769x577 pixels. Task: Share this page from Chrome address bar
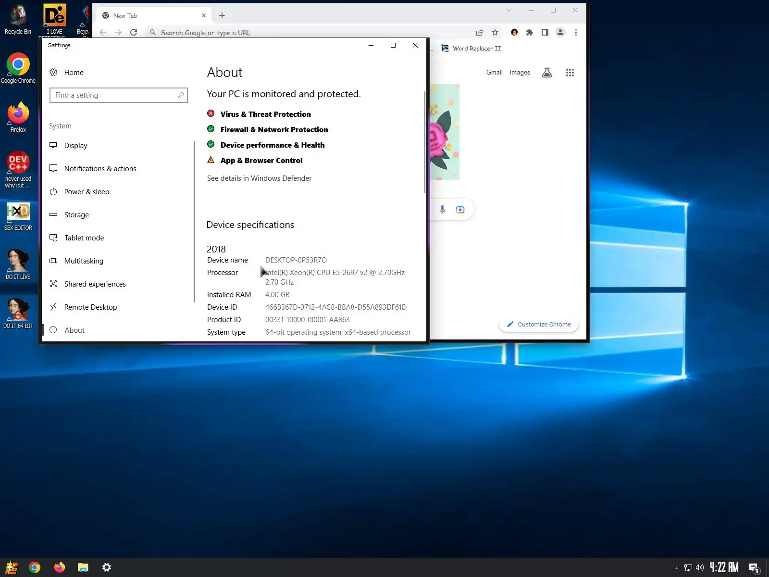(x=480, y=32)
